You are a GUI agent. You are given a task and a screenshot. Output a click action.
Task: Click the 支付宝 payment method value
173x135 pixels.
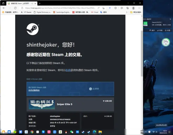click(x=52, y=126)
